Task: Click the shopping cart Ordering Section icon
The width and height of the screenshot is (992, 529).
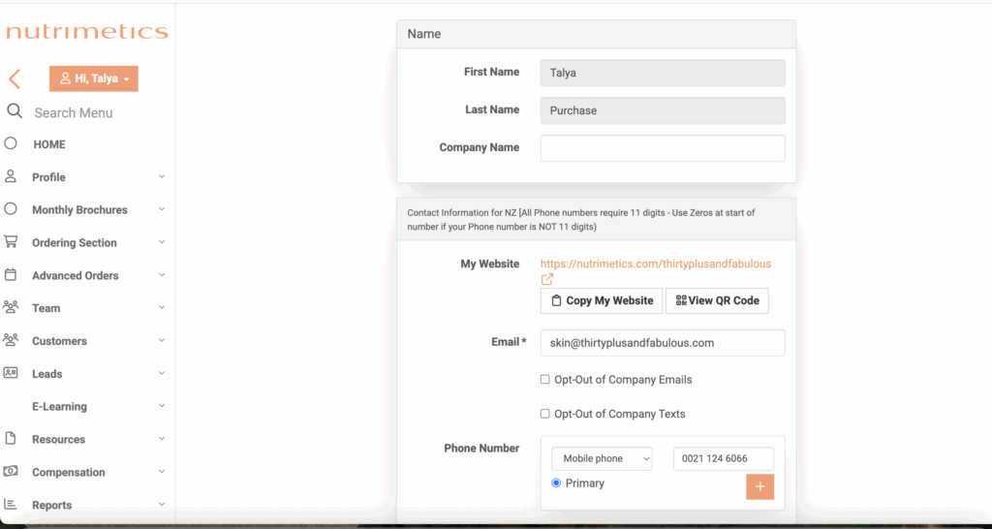Action: click(10, 241)
